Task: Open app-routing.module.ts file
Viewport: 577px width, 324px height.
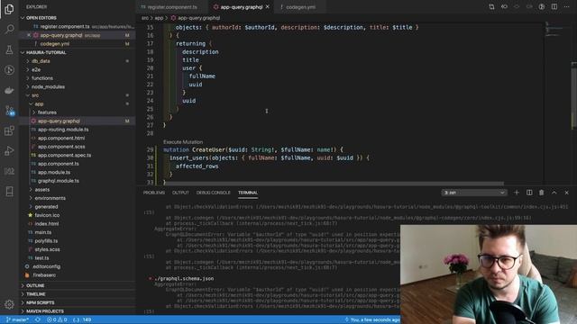Action: click(x=63, y=130)
